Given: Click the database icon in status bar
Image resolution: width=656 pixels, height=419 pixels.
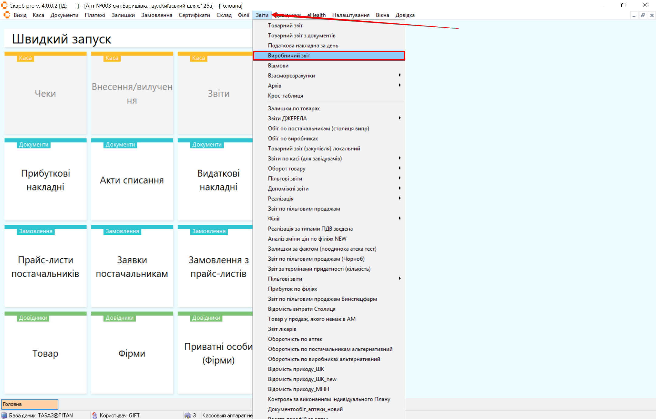Looking at the screenshot, I should coord(4,415).
